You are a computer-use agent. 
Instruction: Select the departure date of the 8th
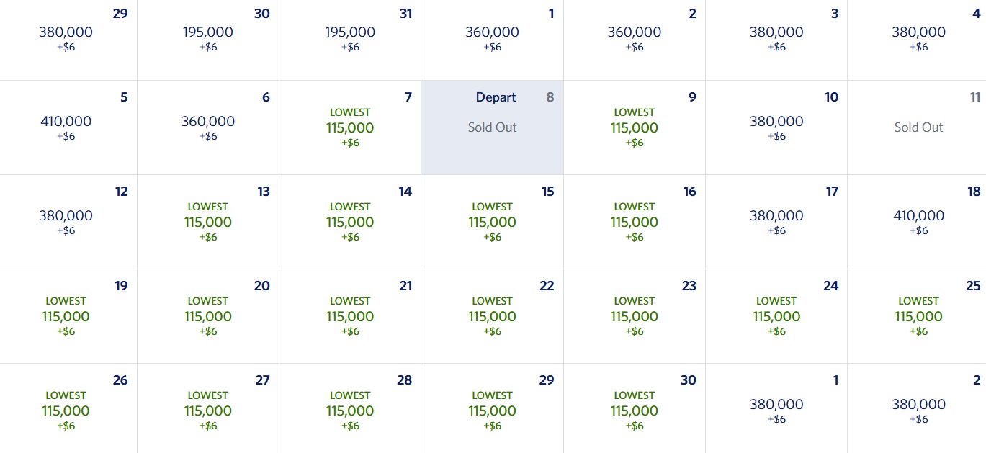(x=492, y=127)
